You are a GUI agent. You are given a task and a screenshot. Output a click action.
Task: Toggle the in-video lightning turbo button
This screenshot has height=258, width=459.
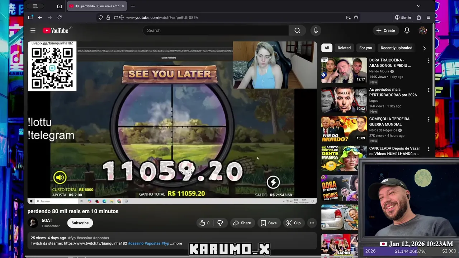[273, 182]
